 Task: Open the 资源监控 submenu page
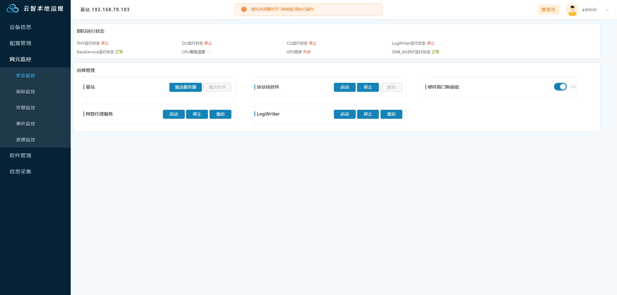[26, 140]
